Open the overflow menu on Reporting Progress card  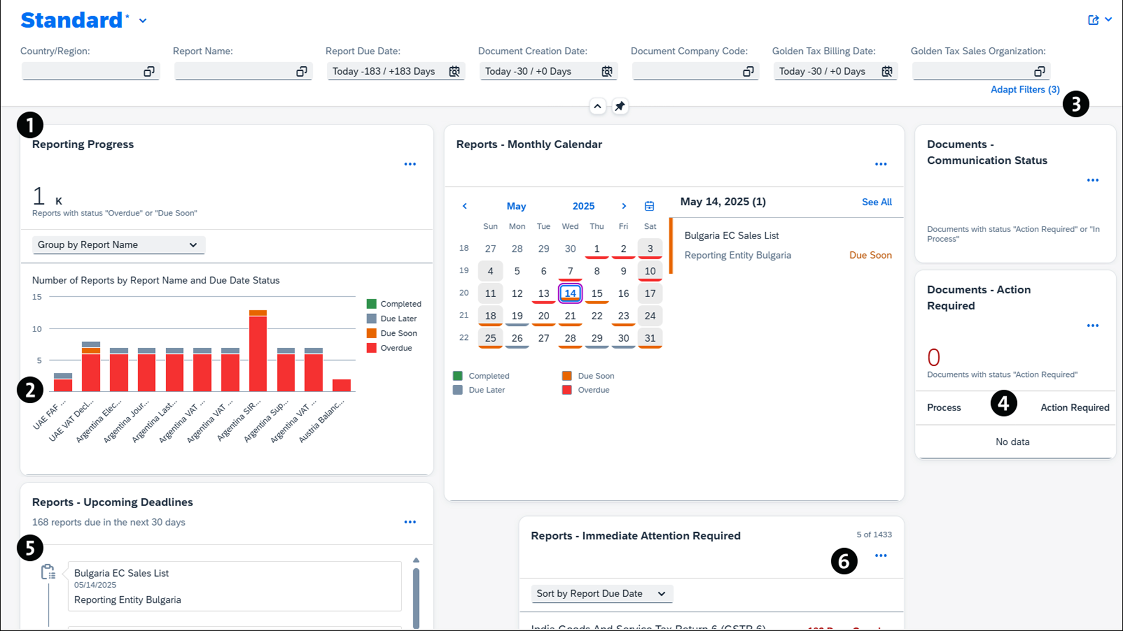point(410,164)
